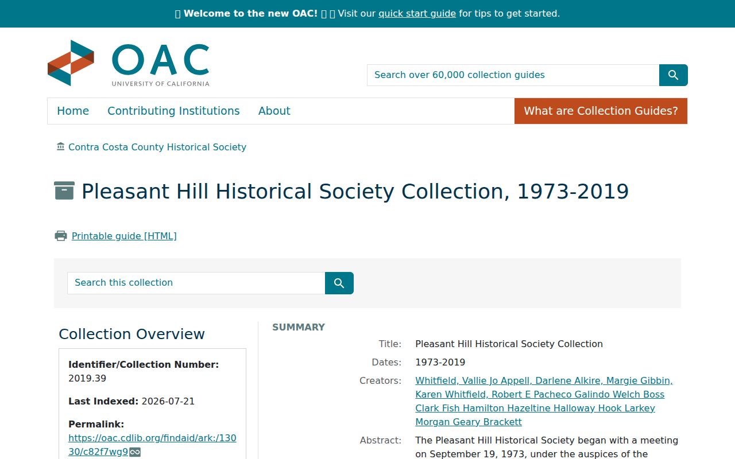735x459 pixels.
Task: Focus the Search this collection field
Action: click(x=196, y=283)
